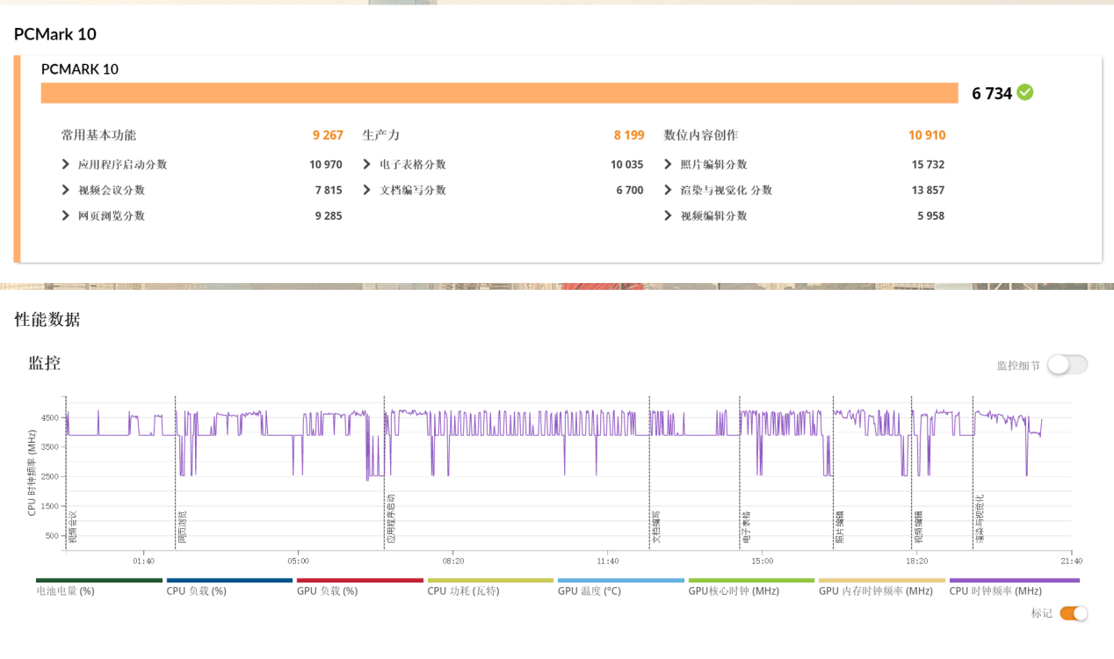Viewport: 1114px width, 659px height.
Task: Expand the 渲染与视觉化 分数 row
Action: (669, 190)
